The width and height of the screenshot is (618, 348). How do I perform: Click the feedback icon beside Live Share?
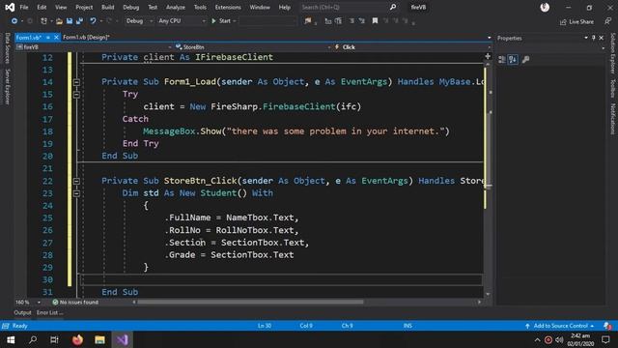[607, 21]
